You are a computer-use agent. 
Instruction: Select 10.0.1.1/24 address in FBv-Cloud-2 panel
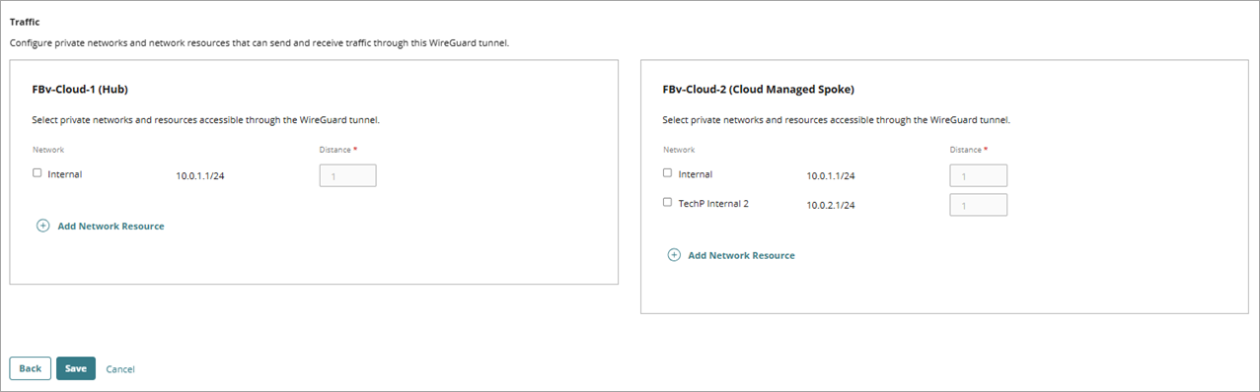(831, 176)
